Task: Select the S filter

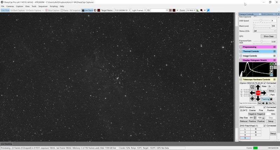Action: click(x=245, y=138)
